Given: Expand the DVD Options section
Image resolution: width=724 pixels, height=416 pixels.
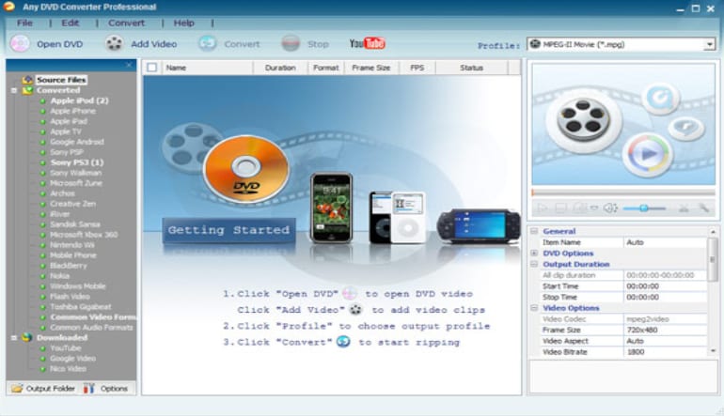Looking at the screenshot, I should pos(534,254).
